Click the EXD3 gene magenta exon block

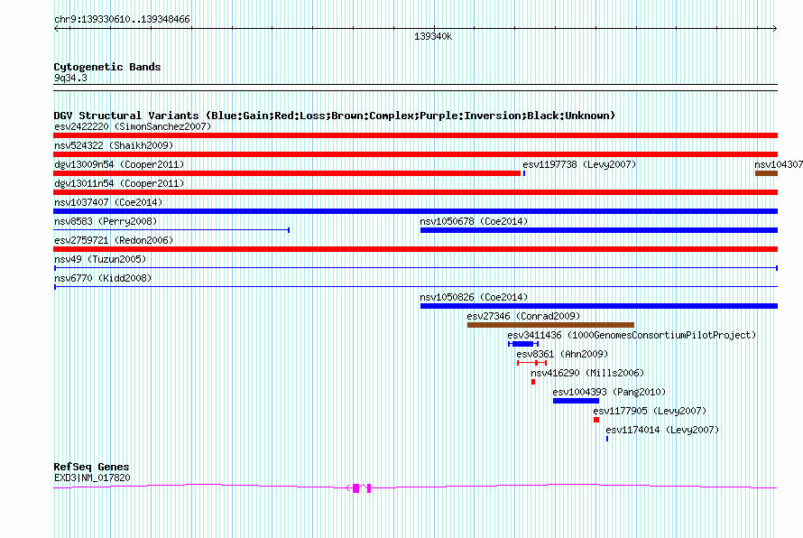pyautogui.click(x=355, y=488)
